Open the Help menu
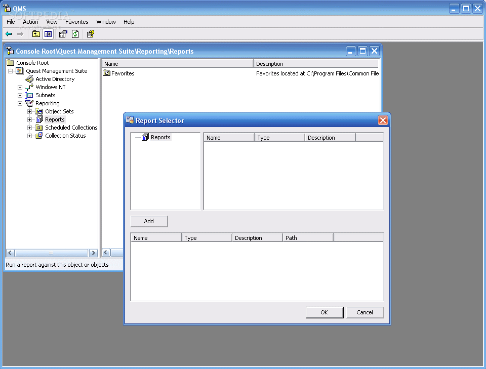The width and height of the screenshot is (486, 369). pyautogui.click(x=129, y=22)
